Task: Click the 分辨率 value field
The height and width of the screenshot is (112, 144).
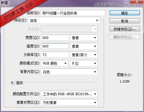Action: point(55,55)
